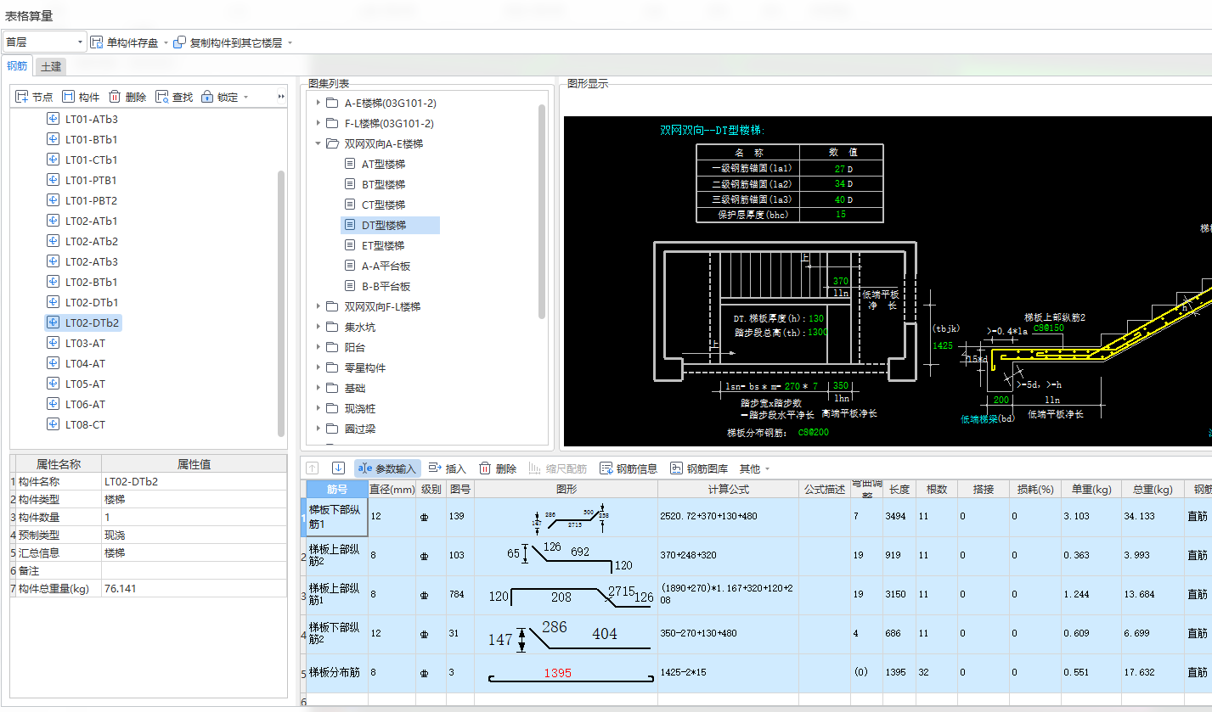Click 缩尺配筋 toolbar button
Screen dimensions: 1212x712
pyautogui.click(x=557, y=468)
